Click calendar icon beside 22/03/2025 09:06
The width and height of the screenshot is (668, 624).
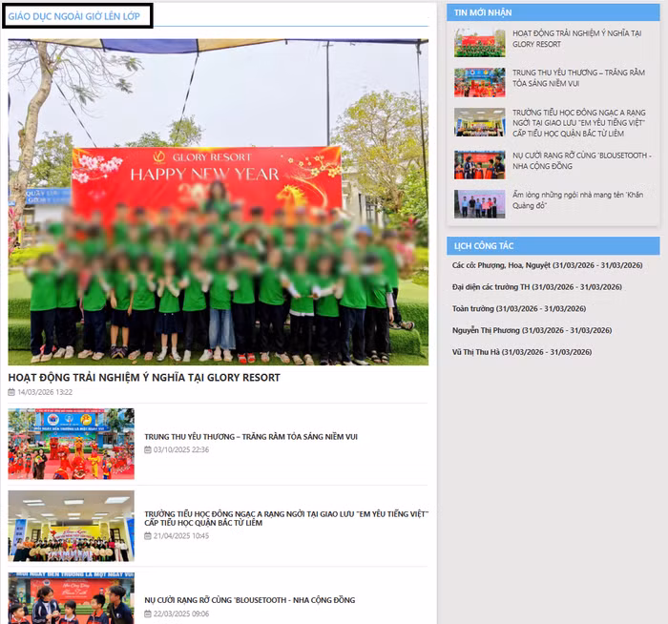click(x=148, y=614)
